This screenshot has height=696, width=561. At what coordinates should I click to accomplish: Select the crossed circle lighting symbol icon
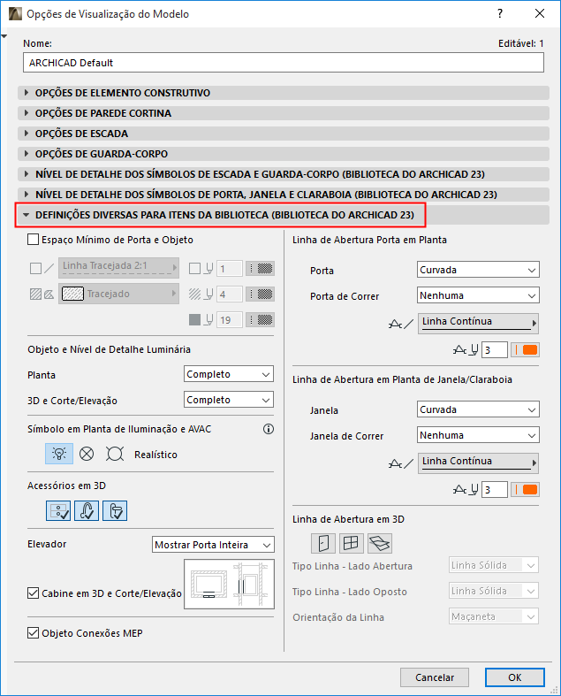coord(87,454)
